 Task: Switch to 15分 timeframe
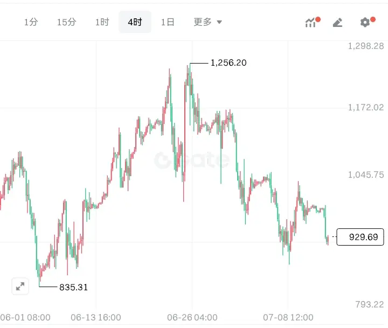[67, 22]
